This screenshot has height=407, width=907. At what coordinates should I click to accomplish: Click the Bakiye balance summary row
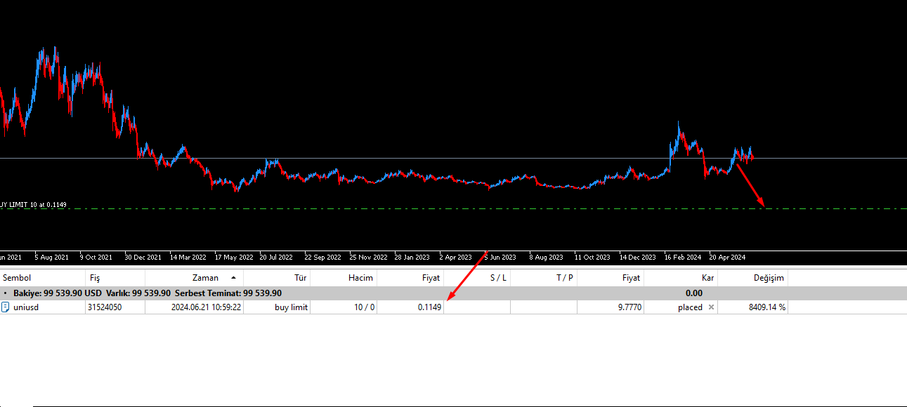coord(453,293)
